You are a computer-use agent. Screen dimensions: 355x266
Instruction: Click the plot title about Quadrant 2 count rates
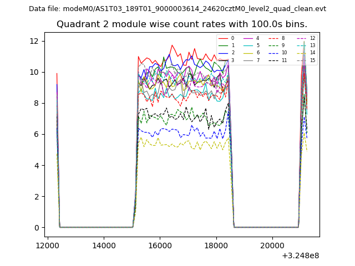182,24
